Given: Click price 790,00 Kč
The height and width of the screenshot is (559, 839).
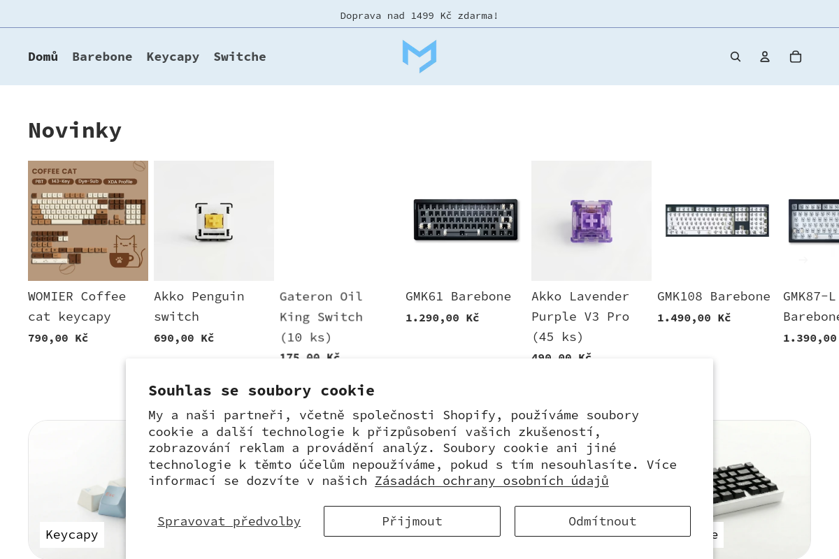Looking at the screenshot, I should pos(58,338).
